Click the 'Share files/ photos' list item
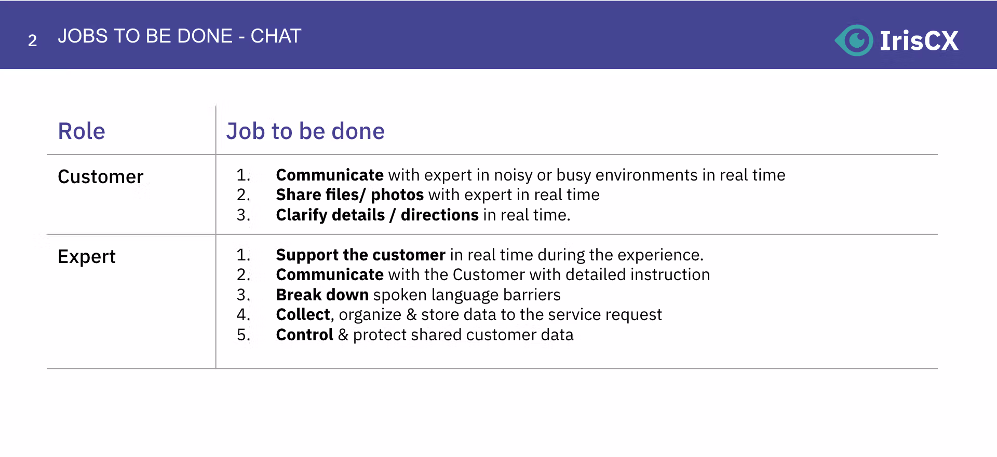The image size is (997, 457). tap(438, 195)
